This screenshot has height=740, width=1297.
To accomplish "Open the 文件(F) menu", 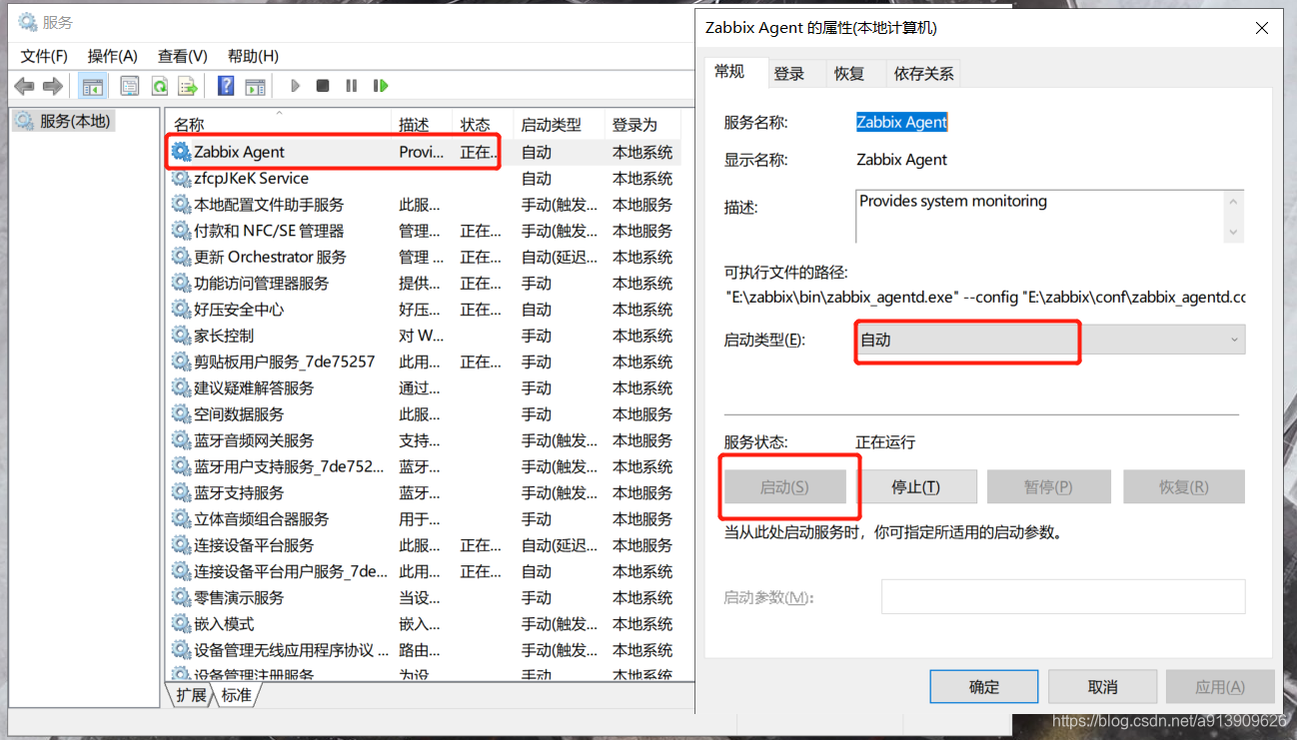I will coord(44,56).
